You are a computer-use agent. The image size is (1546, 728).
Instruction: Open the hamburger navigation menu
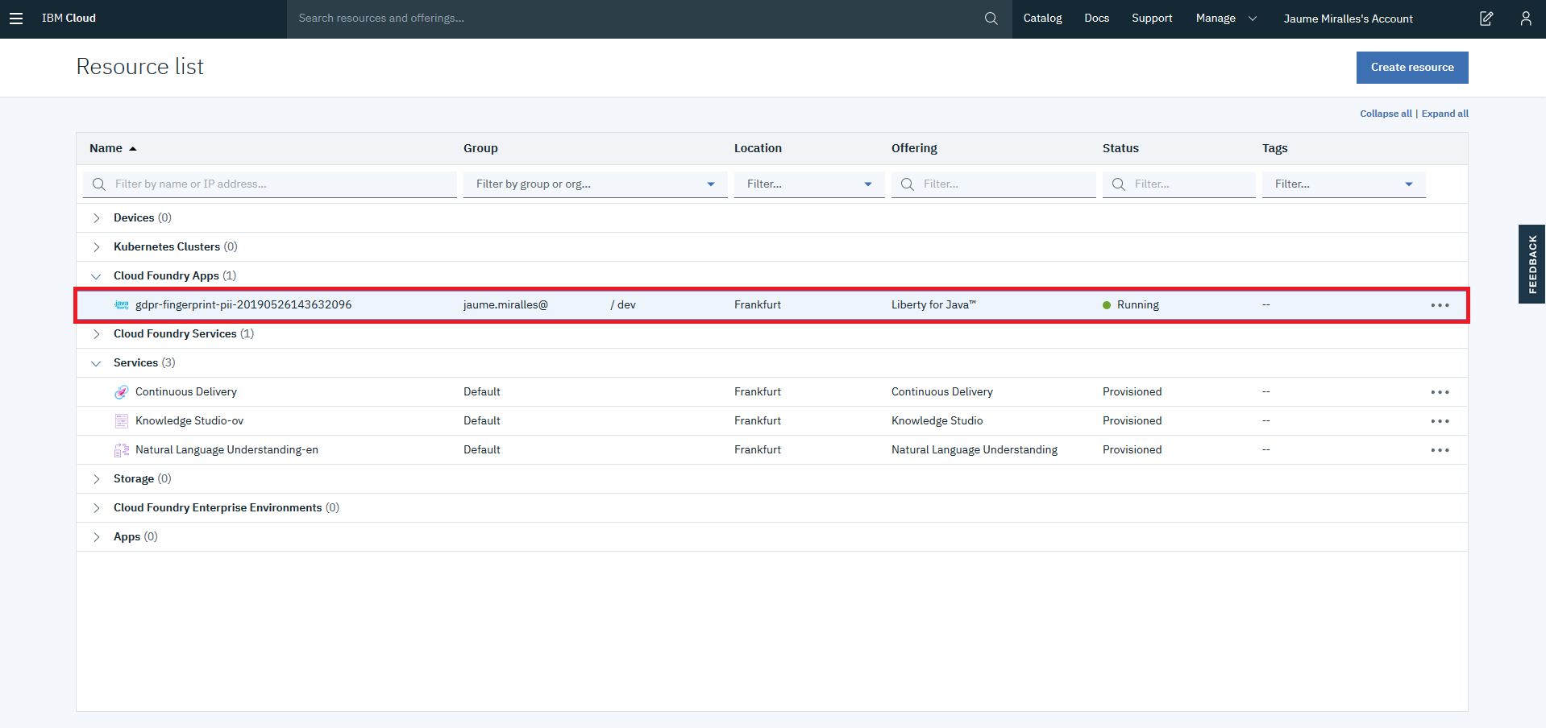pos(16,19)
